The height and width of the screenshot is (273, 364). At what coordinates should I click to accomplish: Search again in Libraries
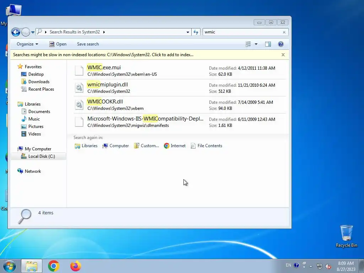86,146
